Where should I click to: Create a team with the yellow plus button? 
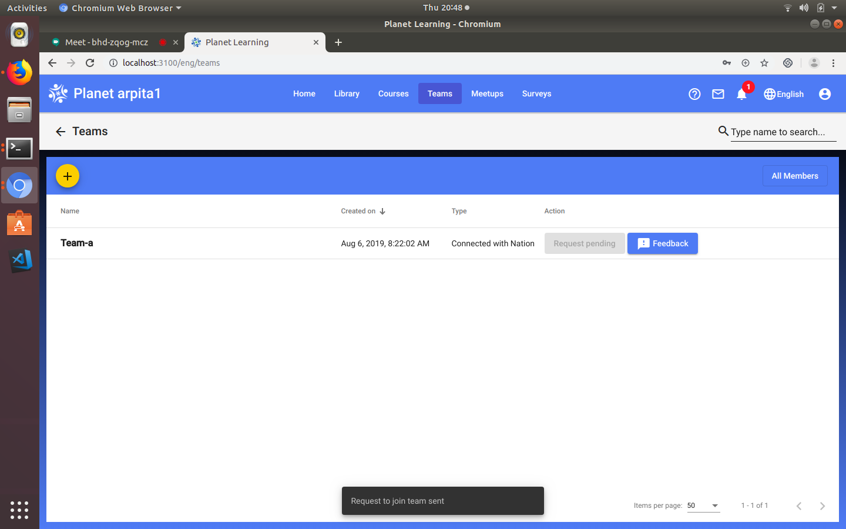(67, 175)
